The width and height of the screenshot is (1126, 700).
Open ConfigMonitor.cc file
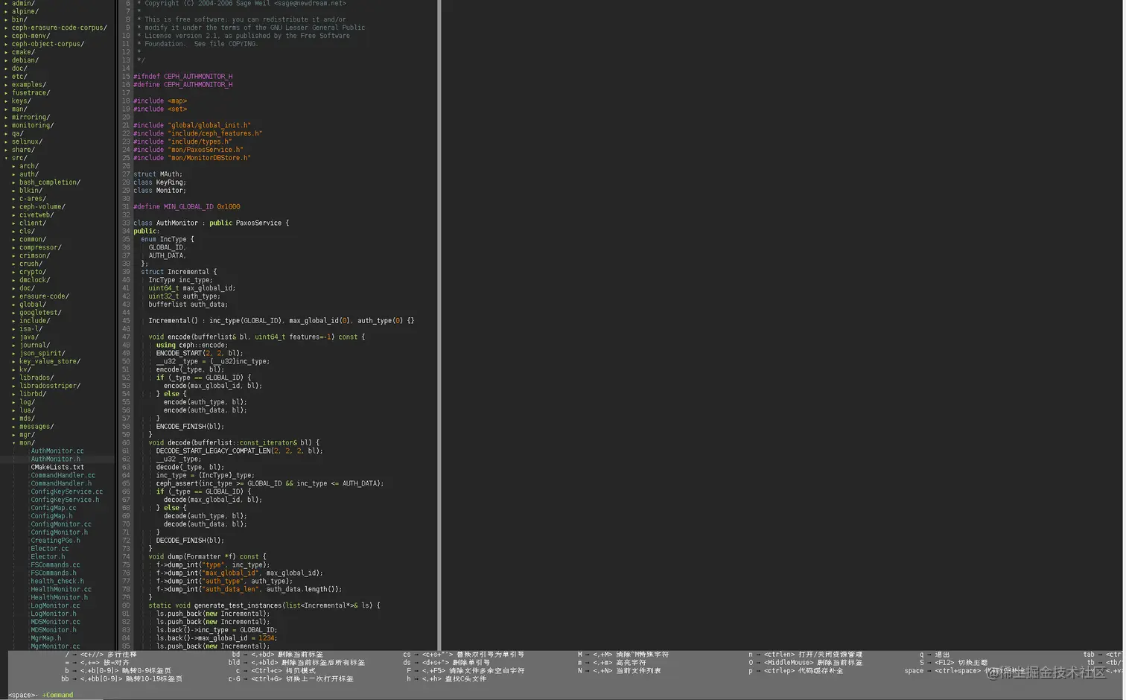click(61, 524)
